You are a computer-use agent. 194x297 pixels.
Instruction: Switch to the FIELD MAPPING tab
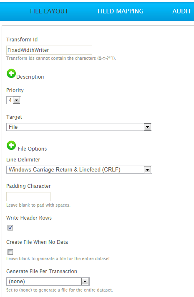point(120,11)
